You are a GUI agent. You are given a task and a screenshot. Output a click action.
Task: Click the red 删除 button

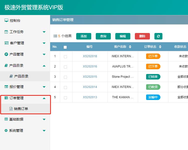142,36
